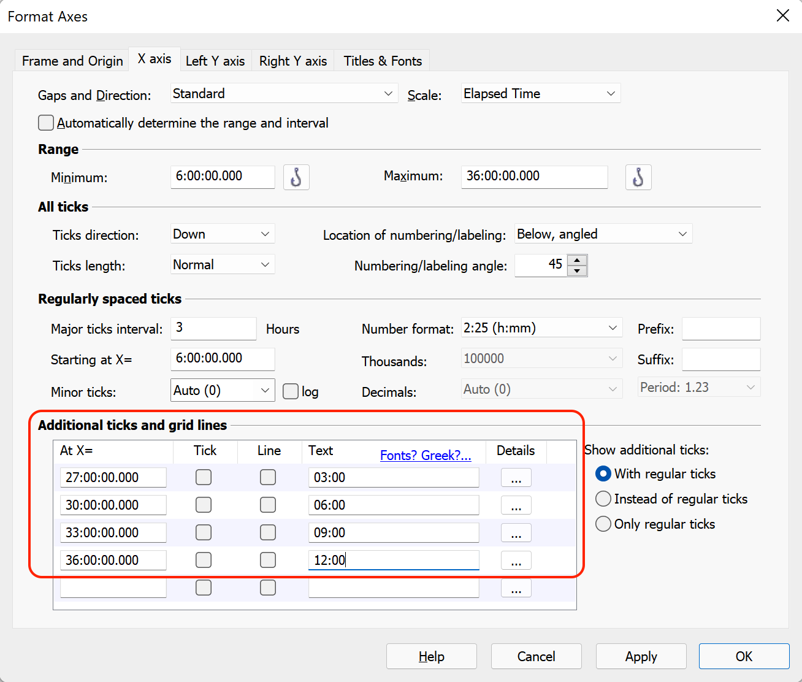Viewport: 802px width, 682px height.
Task: Toggle Tick checkbox for 36:00:00.000 row
Action: [204, 560]
